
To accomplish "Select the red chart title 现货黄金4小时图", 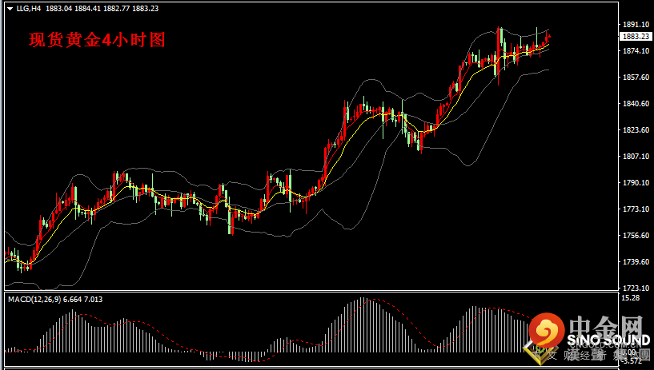I will 97,40.
